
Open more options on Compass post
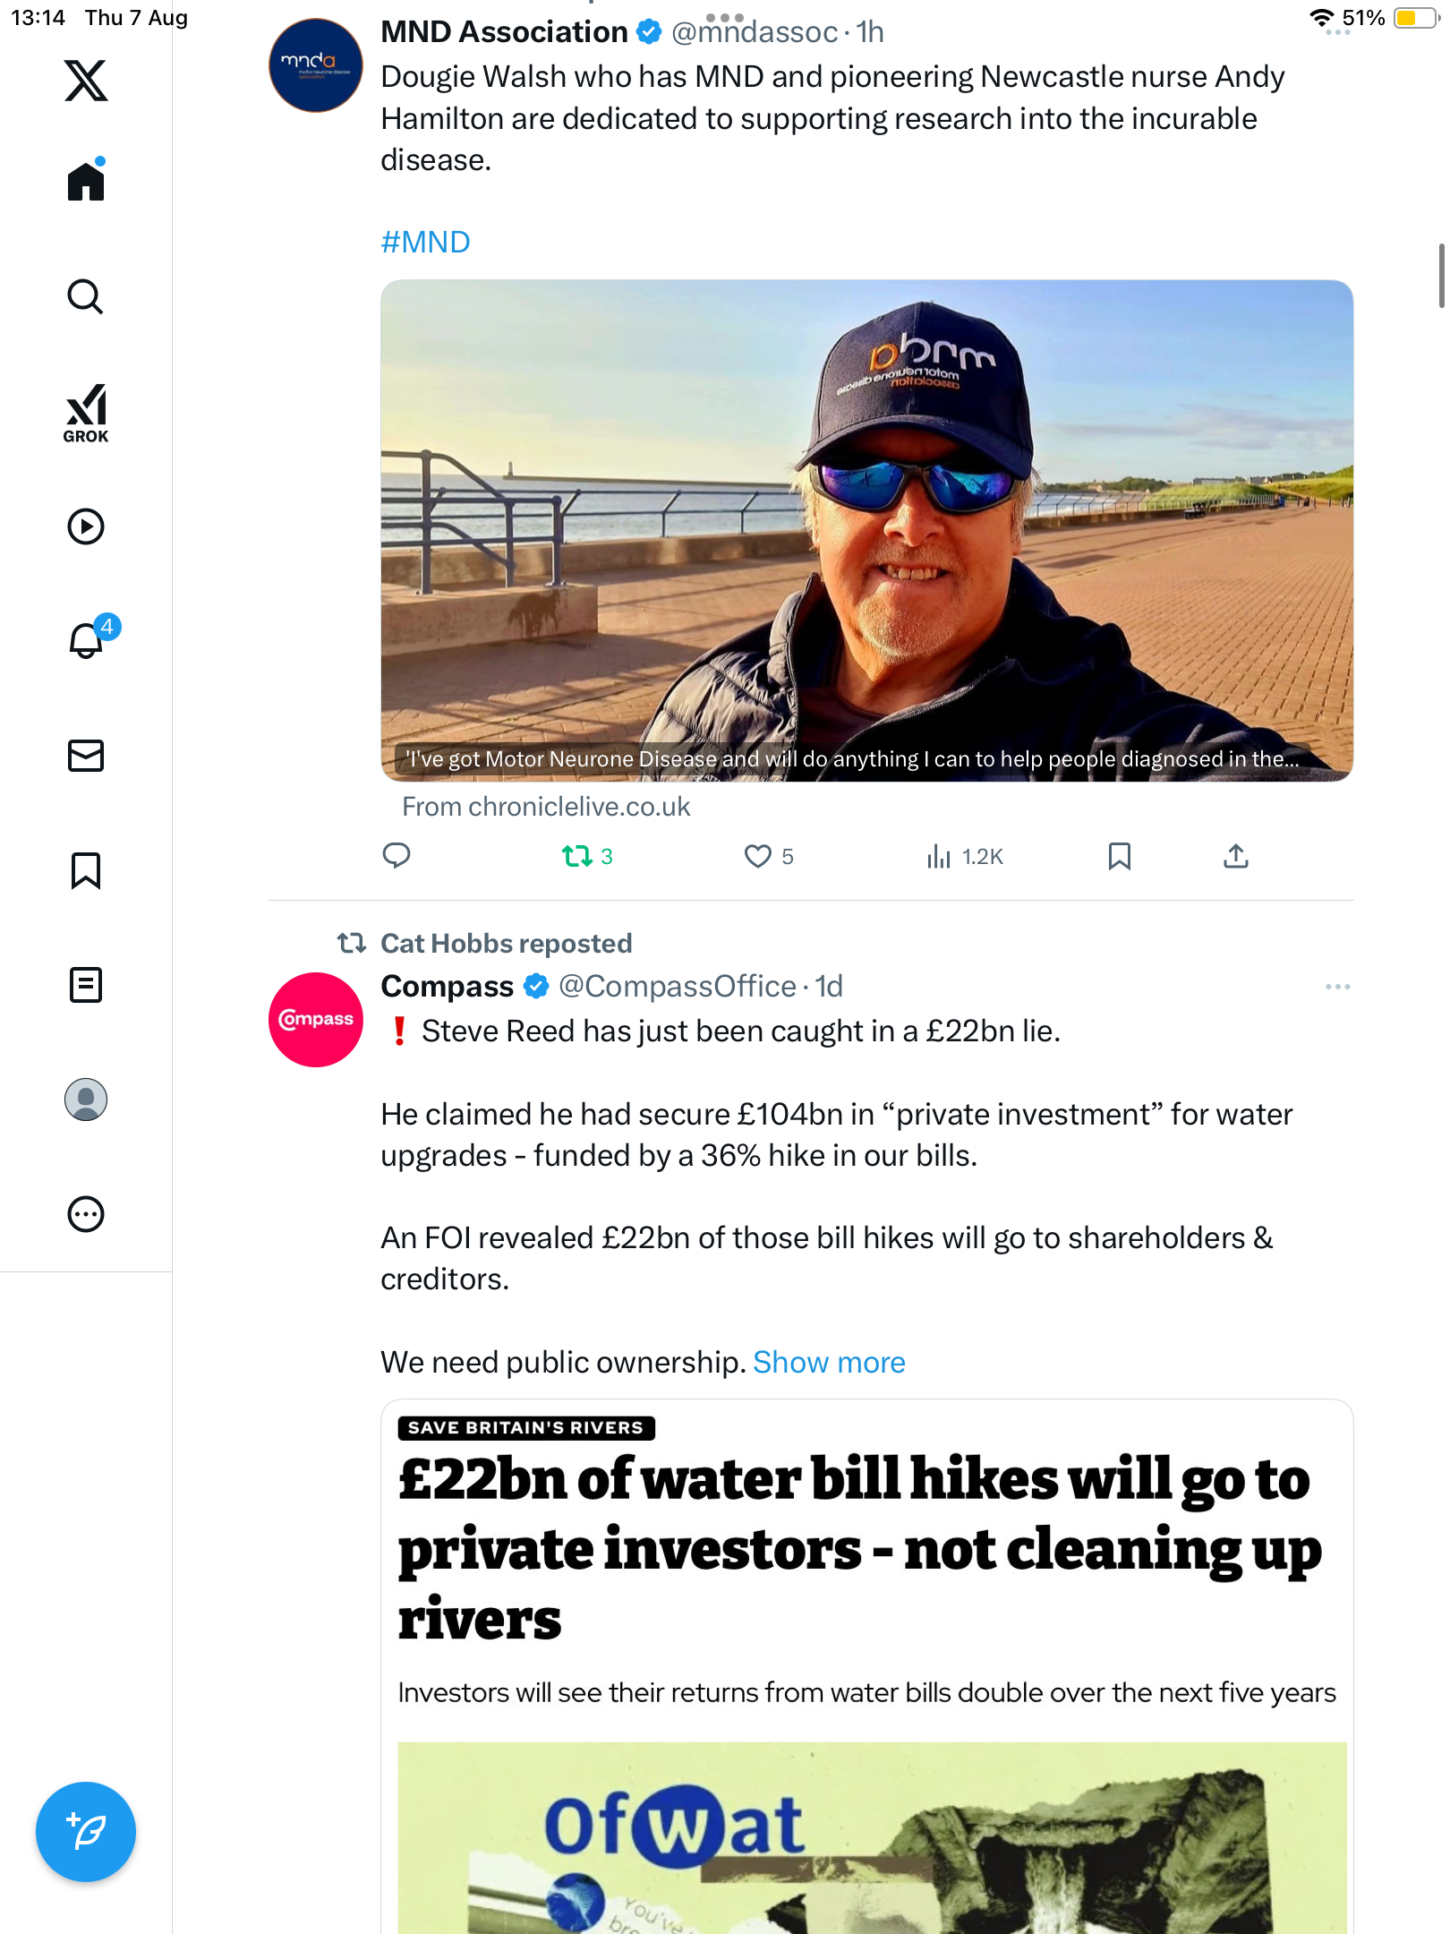pos(1337,987)
